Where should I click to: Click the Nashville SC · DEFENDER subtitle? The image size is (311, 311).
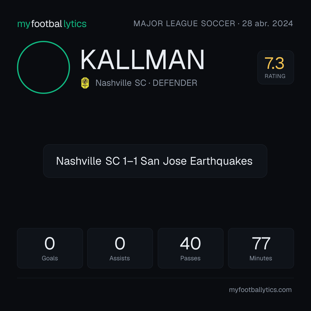coord(146,83)
